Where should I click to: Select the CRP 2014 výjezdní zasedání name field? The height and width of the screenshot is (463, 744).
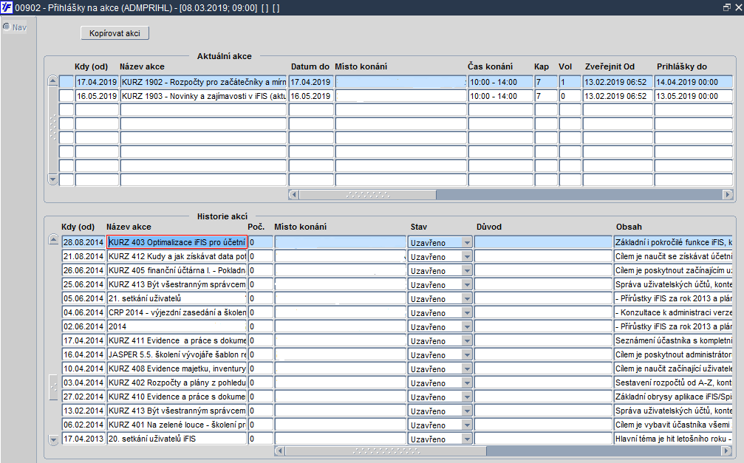(x=177, y=312)
